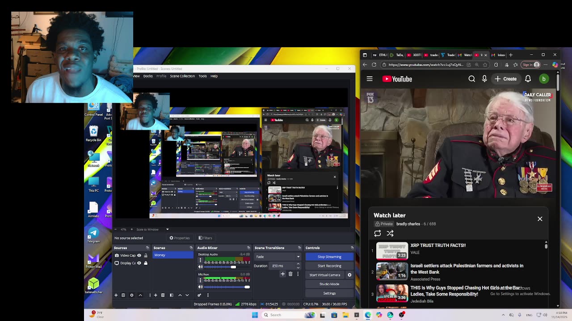Adjust the Mic/Aux volume slider
The image size is (572, 321).
tap(227, 287)
